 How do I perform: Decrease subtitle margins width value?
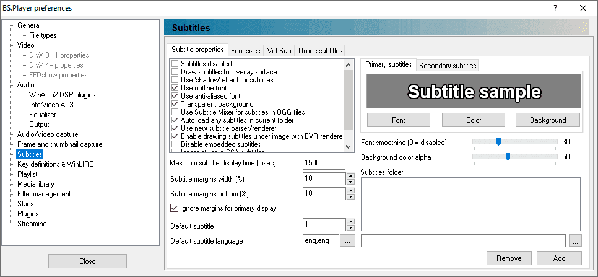coord(350,182)
